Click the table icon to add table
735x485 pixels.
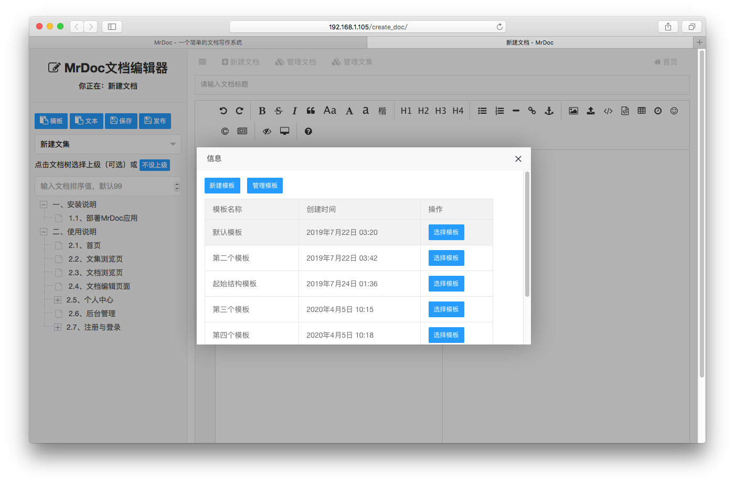[x=641, y=111]
